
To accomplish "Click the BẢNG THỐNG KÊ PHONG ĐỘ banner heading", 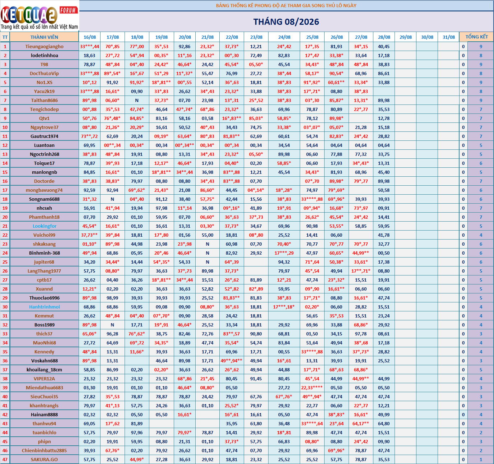I will [x=286, y=5].
